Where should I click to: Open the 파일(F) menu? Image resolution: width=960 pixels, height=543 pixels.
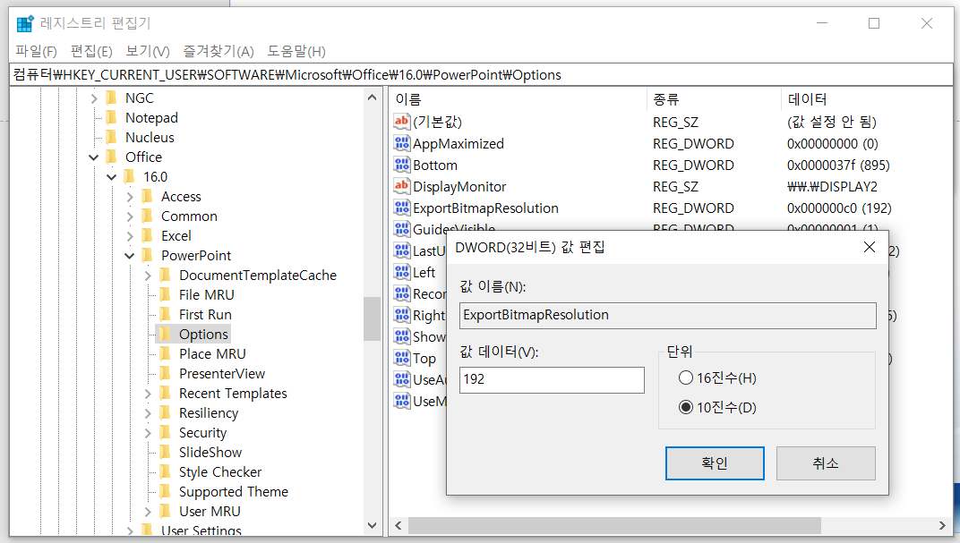(x=36, y=51)
